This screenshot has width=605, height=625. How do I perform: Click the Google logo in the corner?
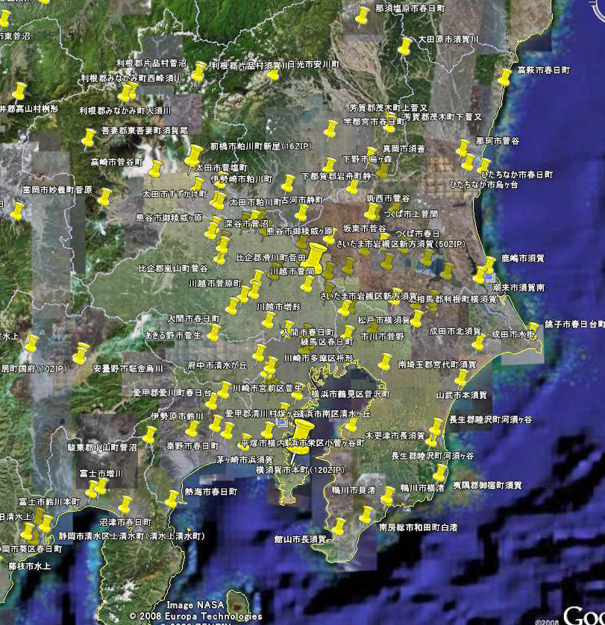coord(583,614)
